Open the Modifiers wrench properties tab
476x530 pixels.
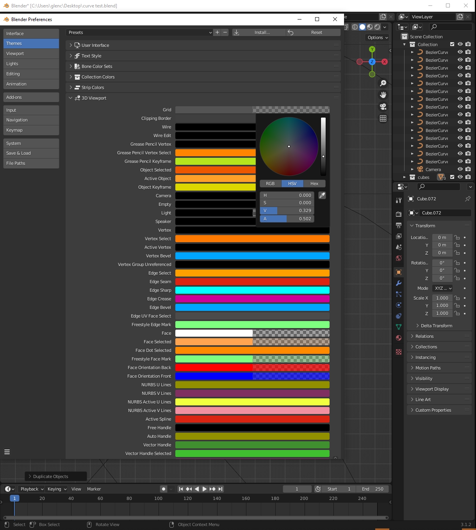tap(399, 283)
